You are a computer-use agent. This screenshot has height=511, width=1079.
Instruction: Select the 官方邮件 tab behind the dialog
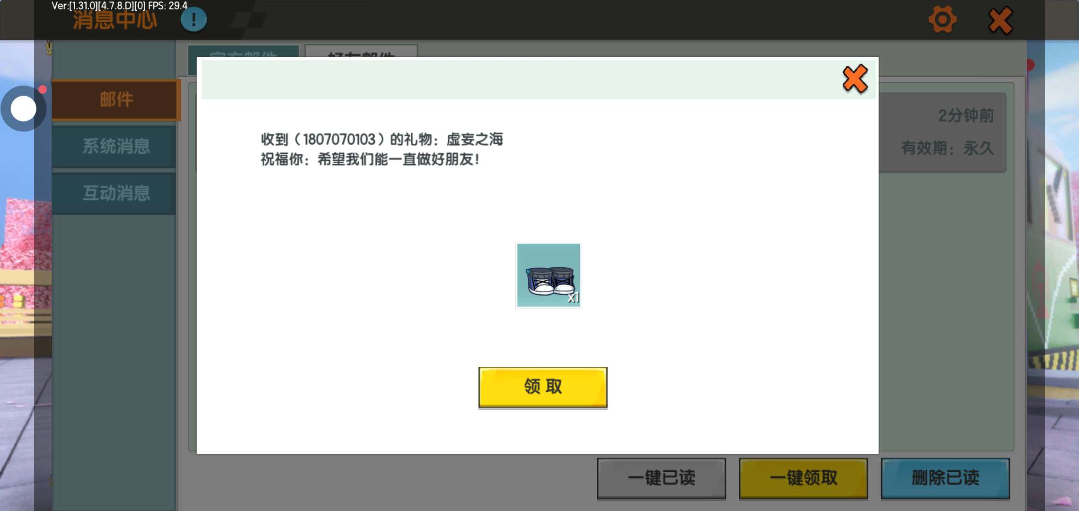click(x=243, y=51)
